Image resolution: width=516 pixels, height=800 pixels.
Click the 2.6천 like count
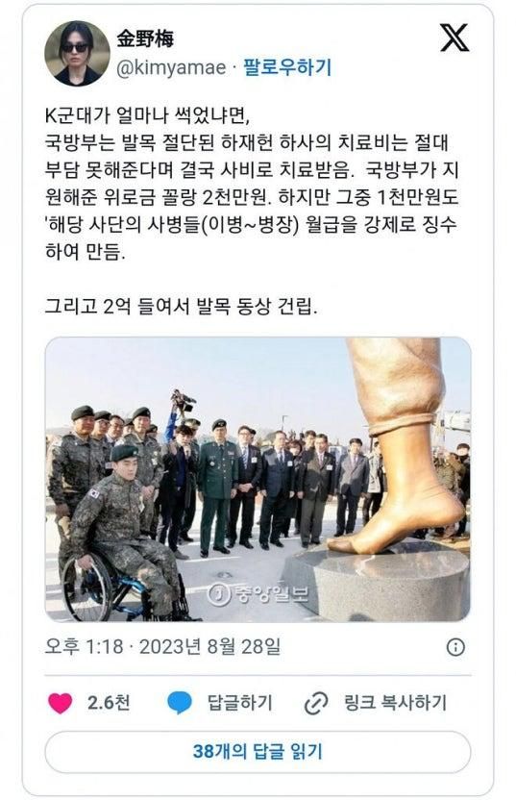[109, 703]
